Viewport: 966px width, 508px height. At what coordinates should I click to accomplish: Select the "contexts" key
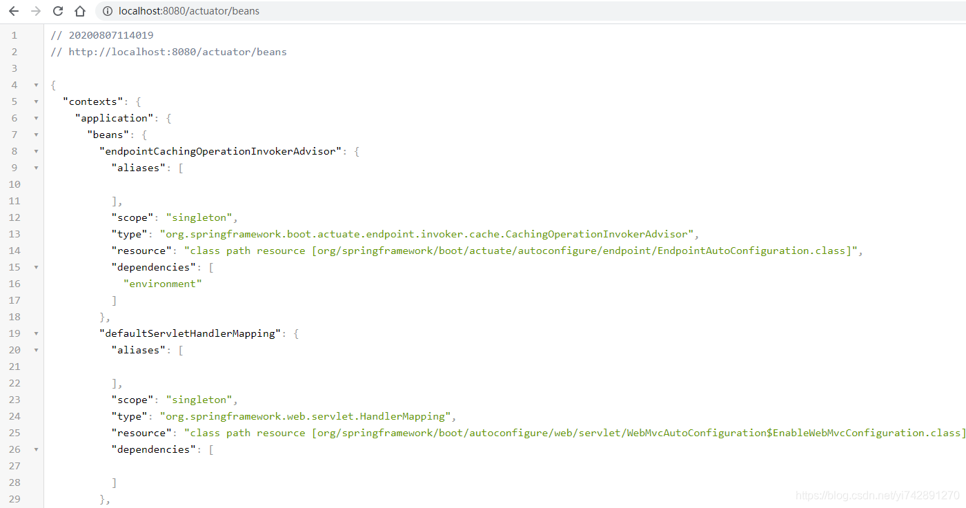point(93,101)
